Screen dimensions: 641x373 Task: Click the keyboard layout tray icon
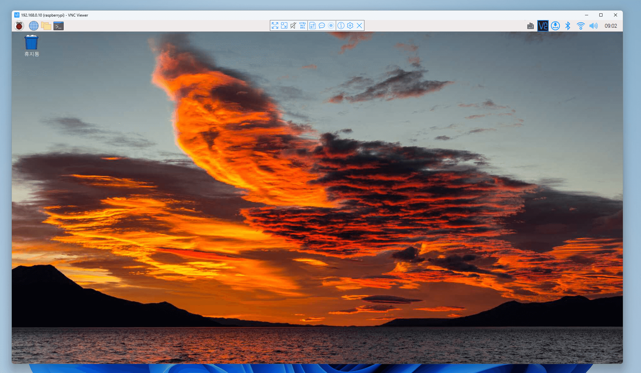(530, 26)
